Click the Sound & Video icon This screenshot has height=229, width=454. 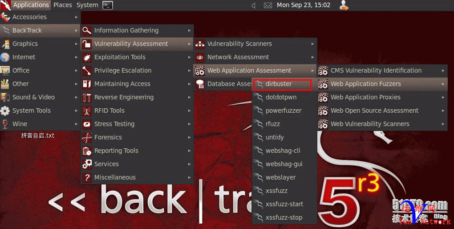(x=5, y=97)
